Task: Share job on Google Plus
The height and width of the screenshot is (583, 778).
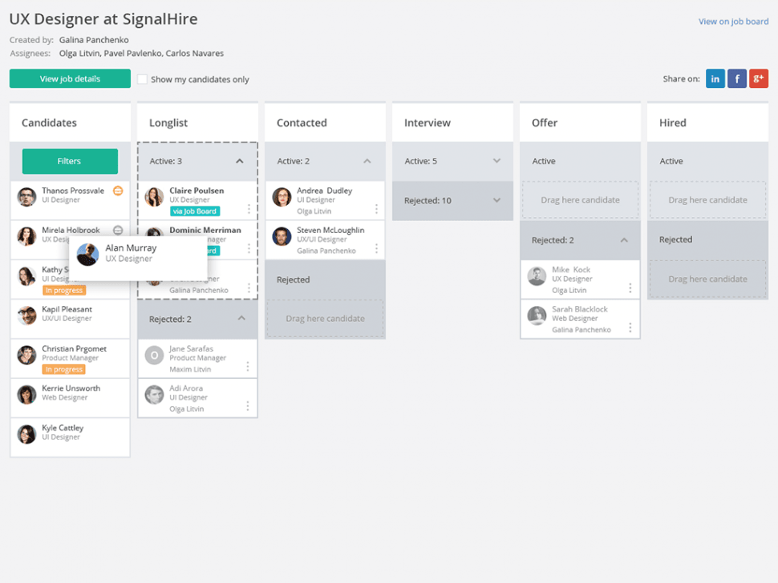Action: click(x=759, y=78)
